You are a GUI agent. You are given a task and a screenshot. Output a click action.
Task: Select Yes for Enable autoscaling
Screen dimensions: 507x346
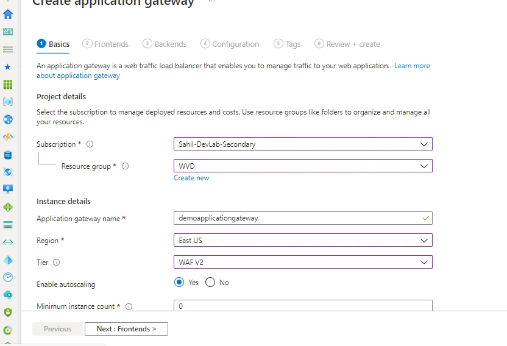tap(179, 283)
